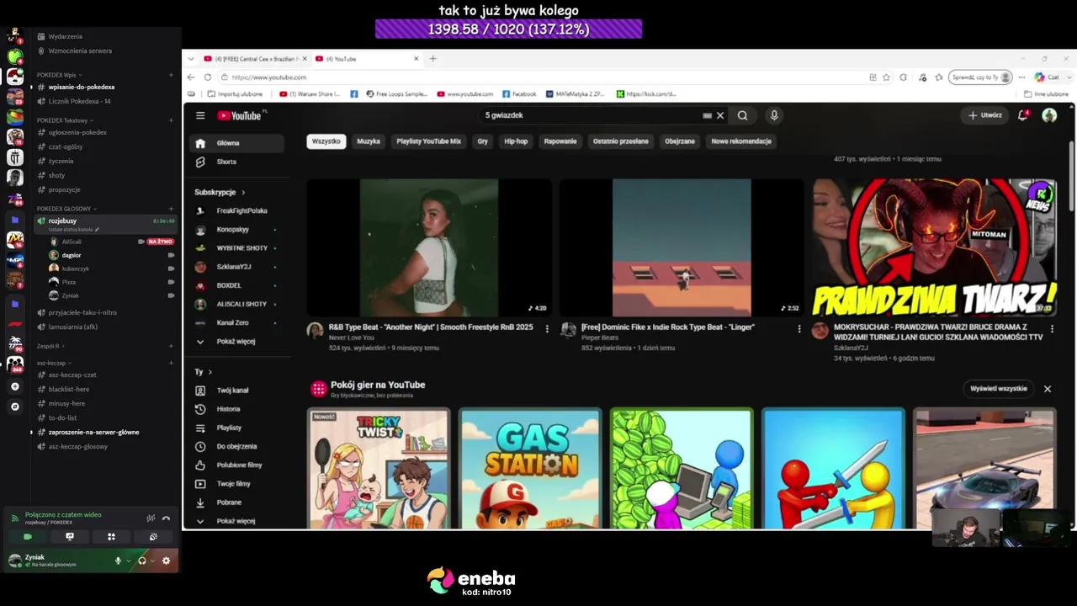Image resolution: width=1077 pixels, height=606 pixels.
Task: Open the BOXDEL subscription channel
Action: click(x=236, y=285)
